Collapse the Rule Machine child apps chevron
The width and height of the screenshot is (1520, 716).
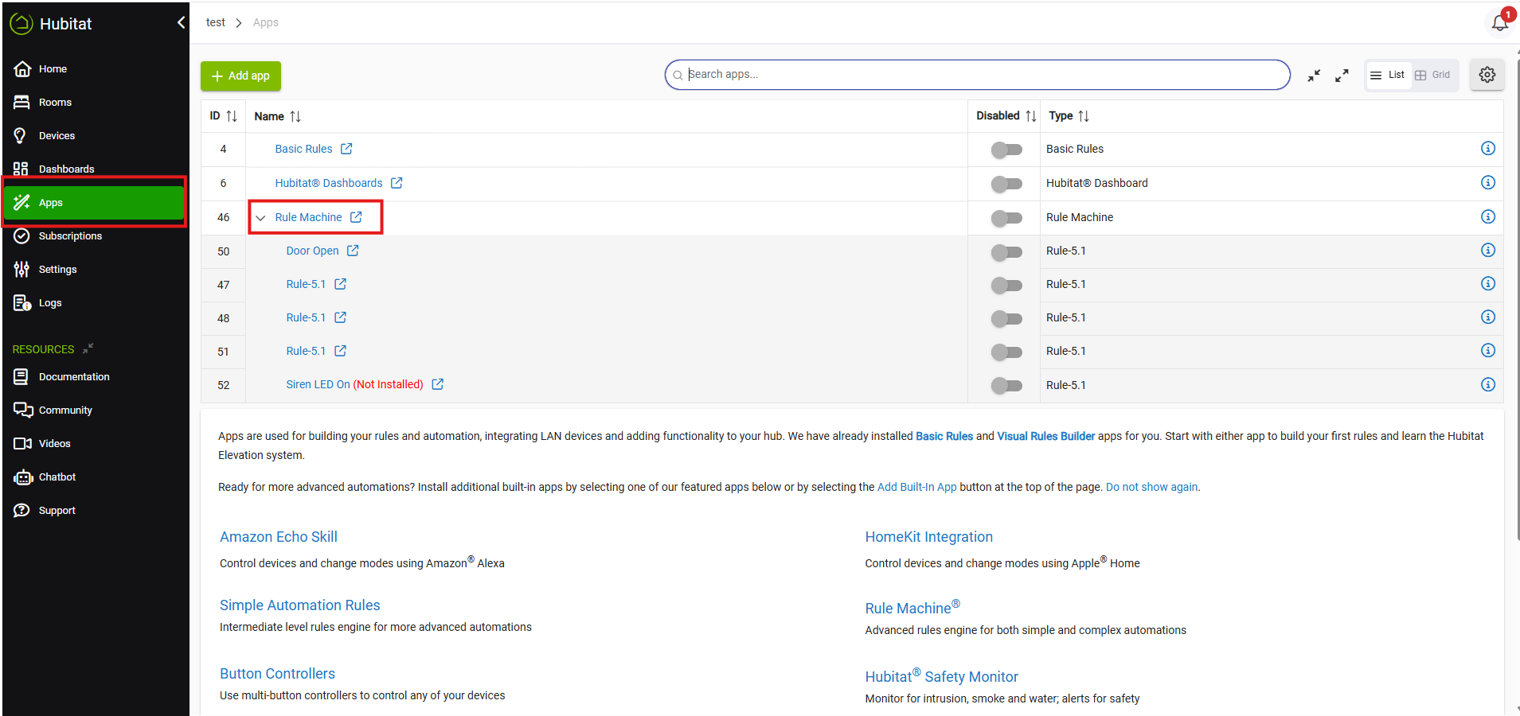tap(260, 218)
